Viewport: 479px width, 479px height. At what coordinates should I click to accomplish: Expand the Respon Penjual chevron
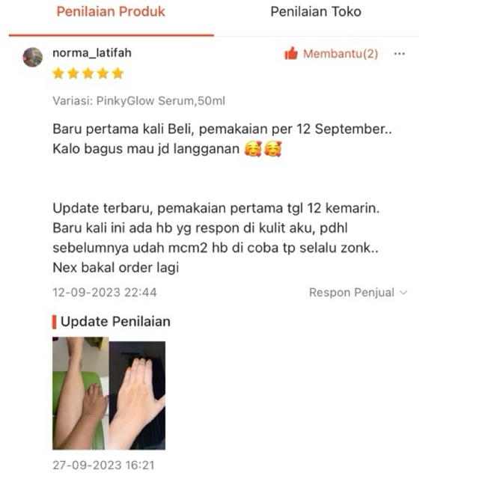[x=403, y=293]
